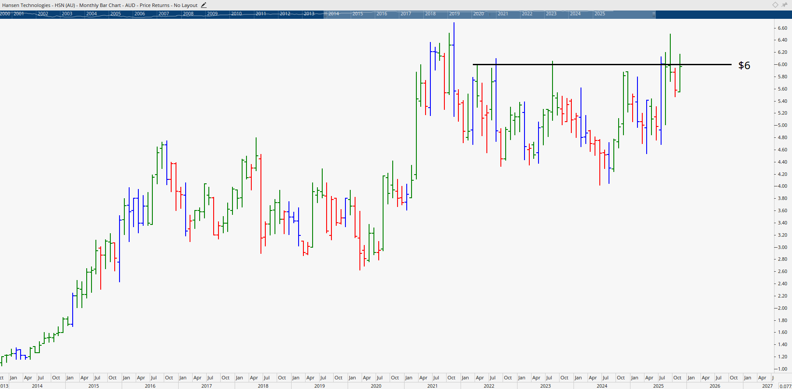The width and height of the screenshot is (792, 389).
Task: Click the 5.00 price axis label
Action: tap(782, 125)
